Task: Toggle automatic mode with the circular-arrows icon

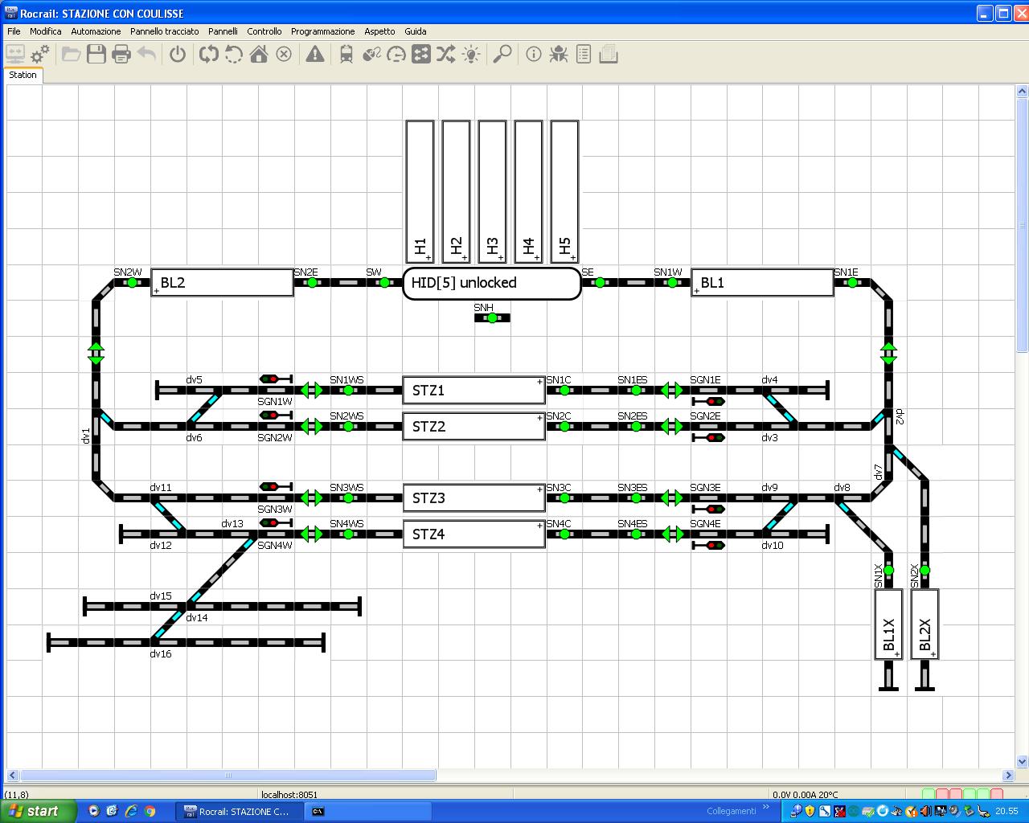Action: coord(209,54)
